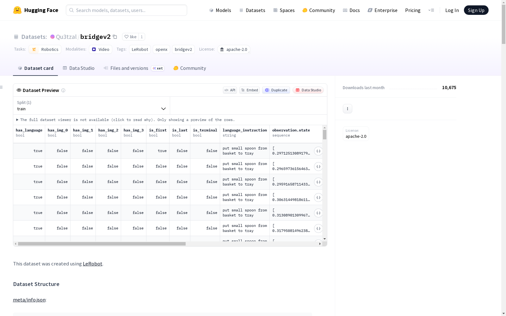Click the Sign Up button
Viewport: 506px width, 316px height.
coord(476,10)
